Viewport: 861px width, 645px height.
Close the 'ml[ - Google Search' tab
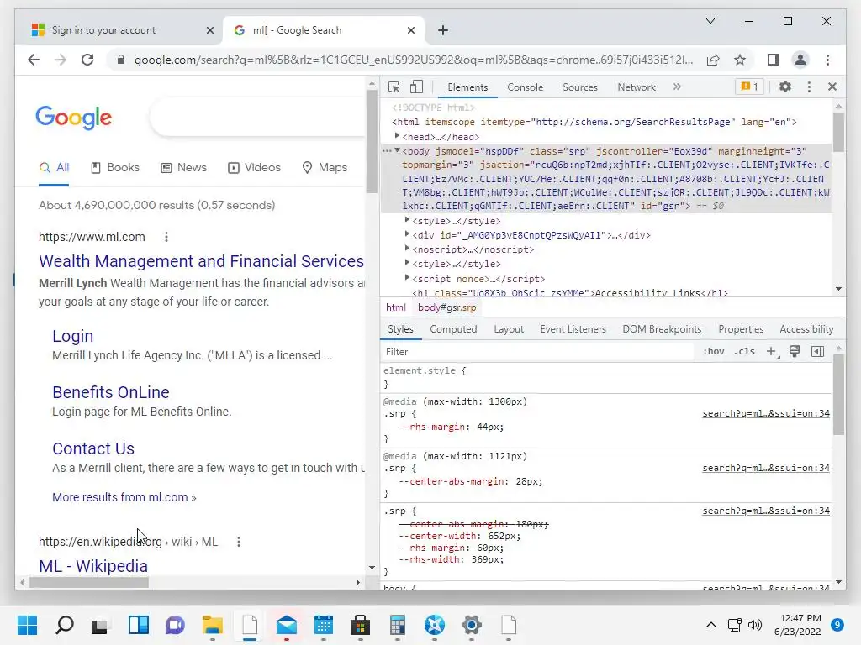pyautogui.click(x=410, y=30)
